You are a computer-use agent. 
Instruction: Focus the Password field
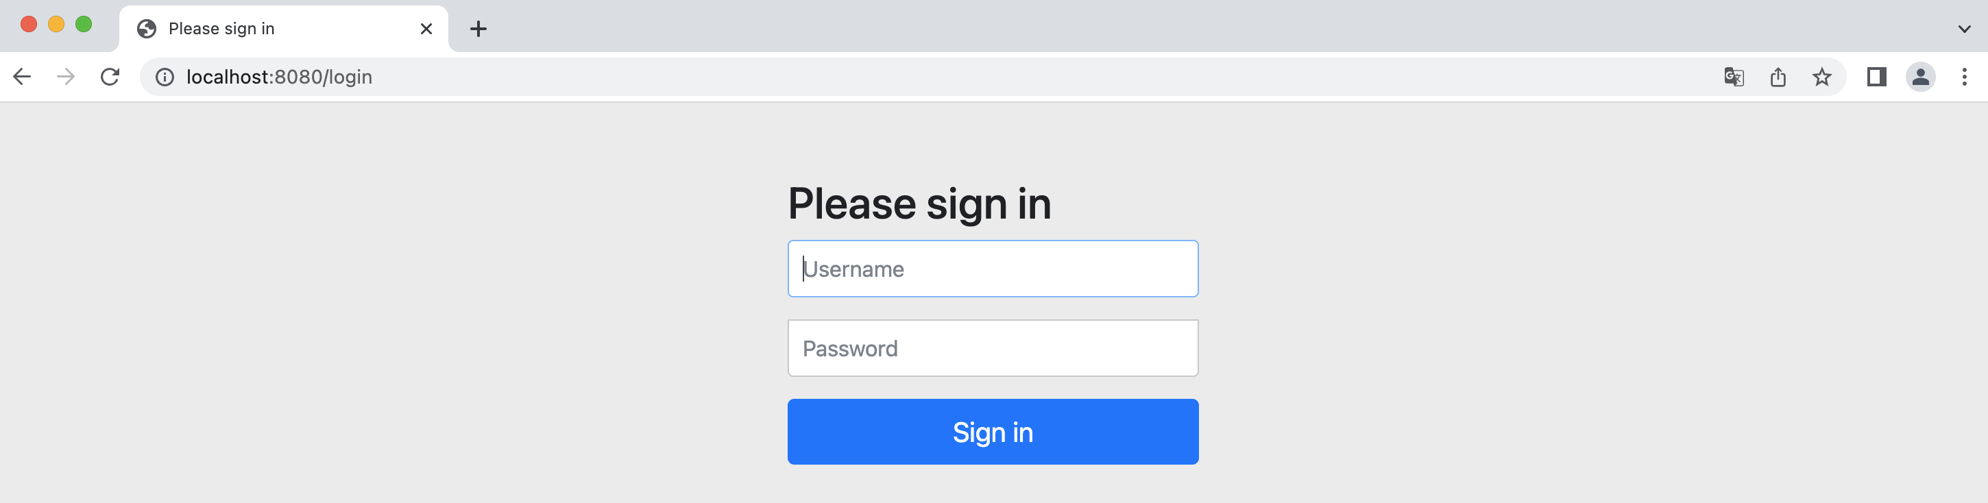[x=993, y=348]
